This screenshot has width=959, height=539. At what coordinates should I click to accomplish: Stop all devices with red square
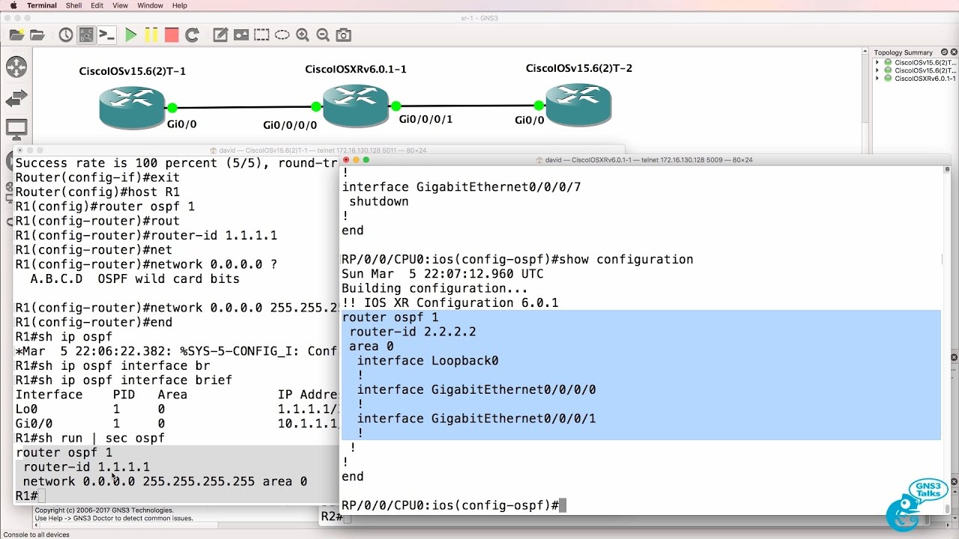click(x=172, y=34)
